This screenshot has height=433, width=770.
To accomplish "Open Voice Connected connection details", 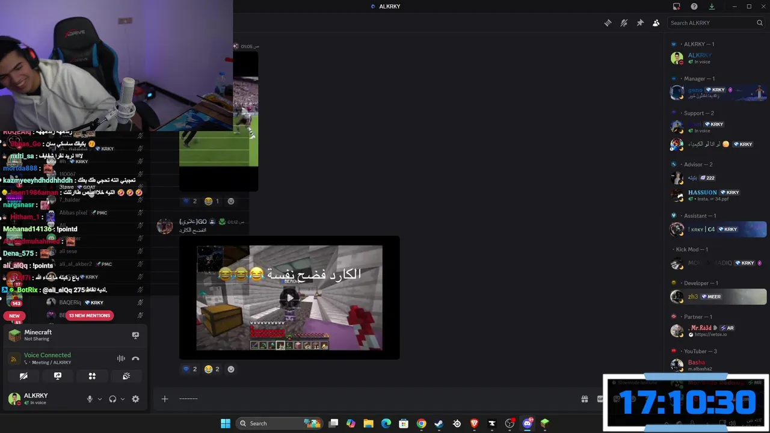I will (x=47, y=355).
